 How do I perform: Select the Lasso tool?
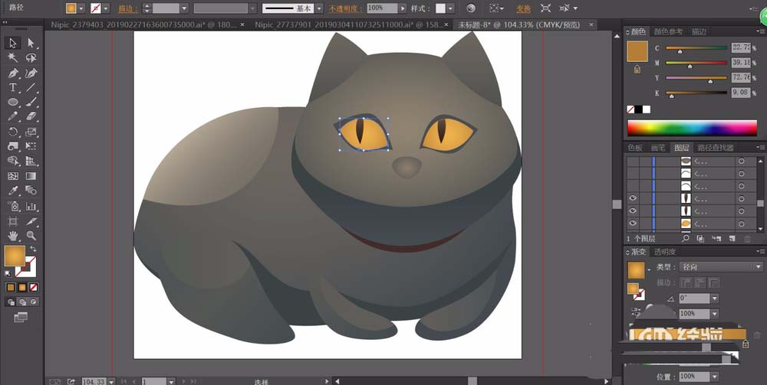pyautogui.click(x=31, y=58)
